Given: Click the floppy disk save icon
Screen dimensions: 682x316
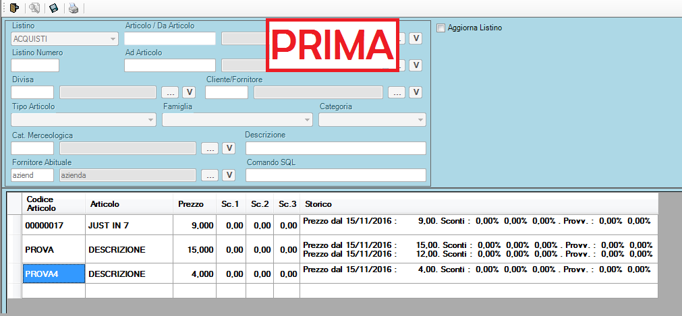Looking at the screenshot, I should click(x=54, y=7).
